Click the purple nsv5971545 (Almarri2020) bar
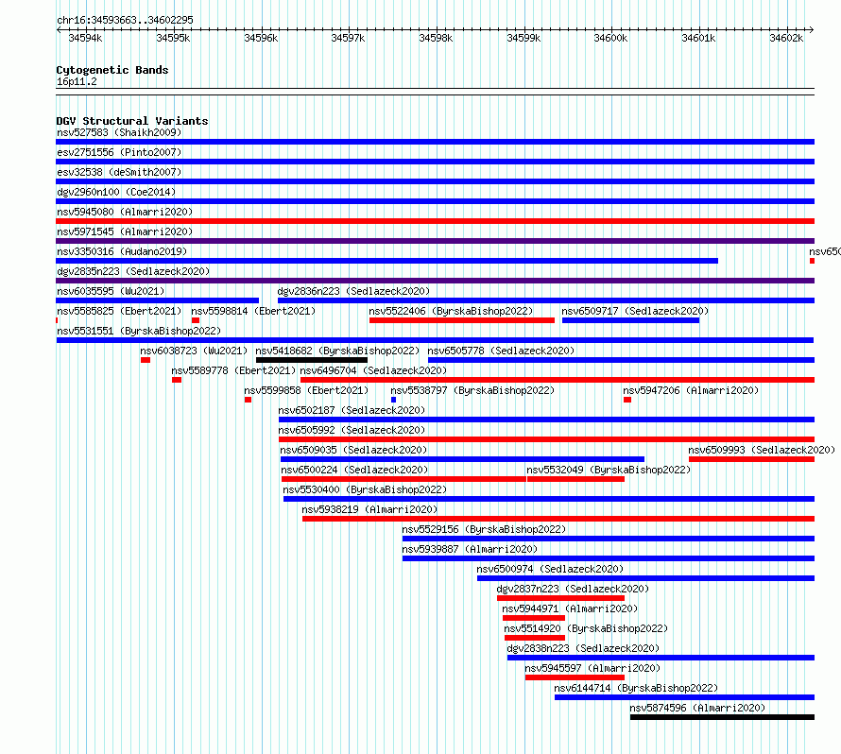The image size is (841, 754). (x=435, y=241)
